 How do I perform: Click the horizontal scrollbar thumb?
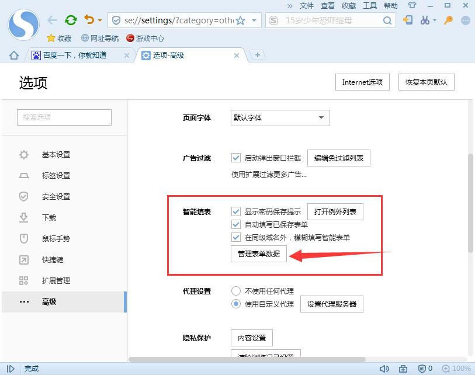247,359
